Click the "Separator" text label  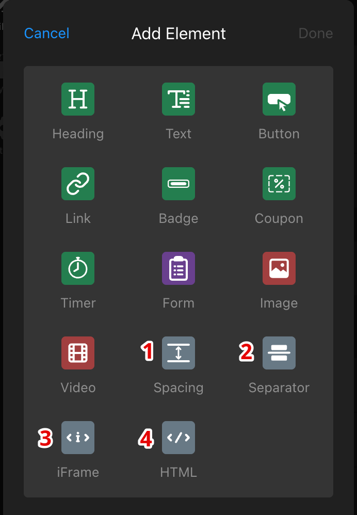click(279, 388)
